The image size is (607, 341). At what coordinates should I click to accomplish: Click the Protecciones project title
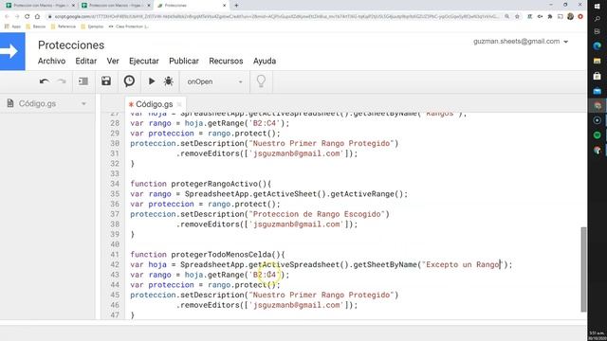[71, 45]
